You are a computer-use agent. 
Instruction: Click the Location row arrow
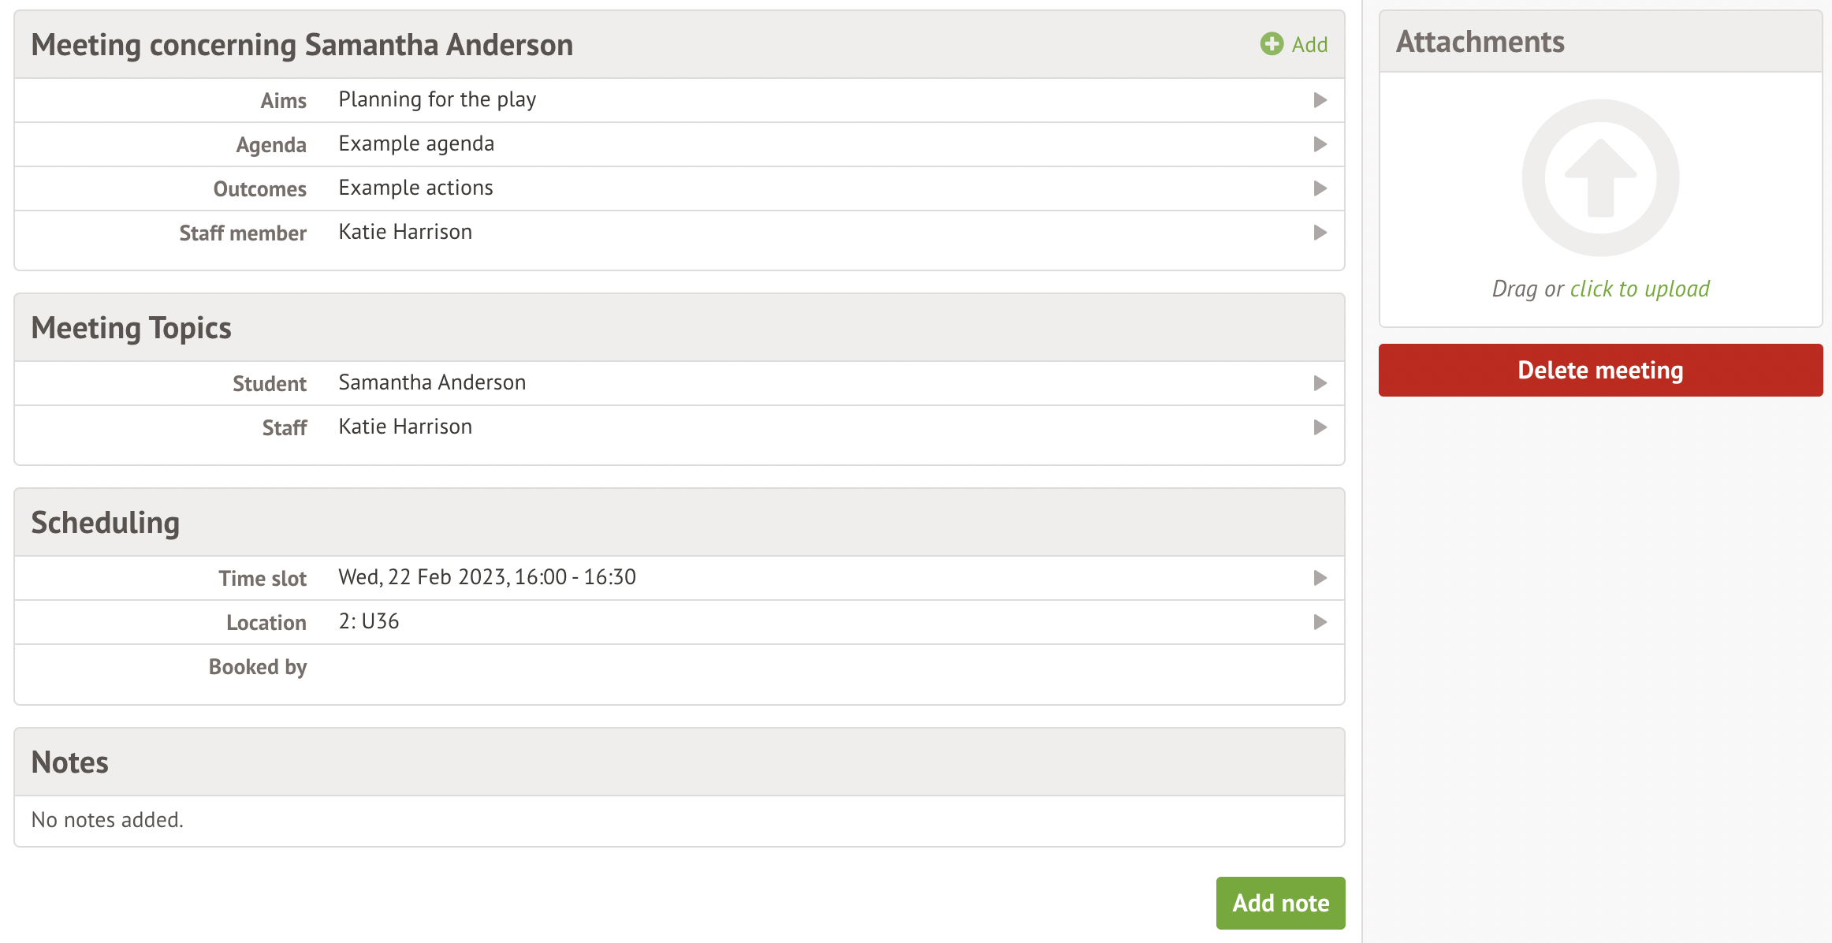coord(1320,622)
